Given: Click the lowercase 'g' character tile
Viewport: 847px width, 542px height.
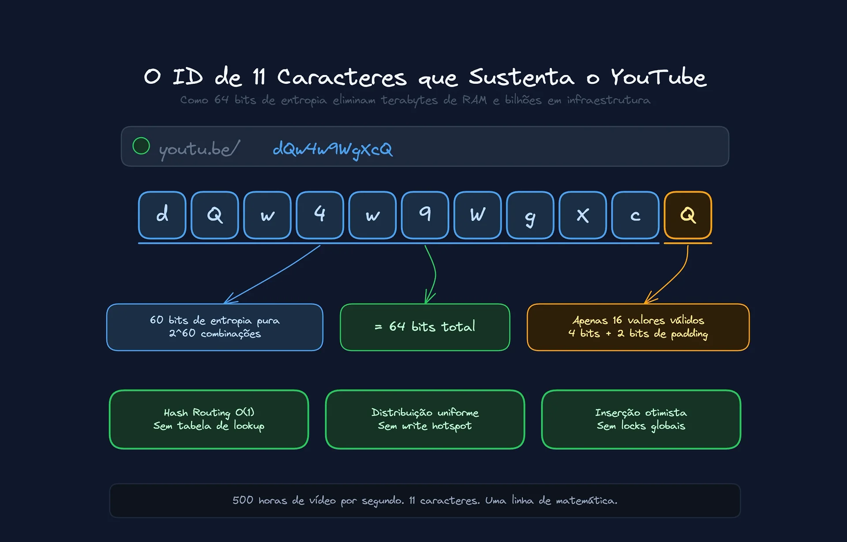Looking at the screenshot, I should click(530, 215).
